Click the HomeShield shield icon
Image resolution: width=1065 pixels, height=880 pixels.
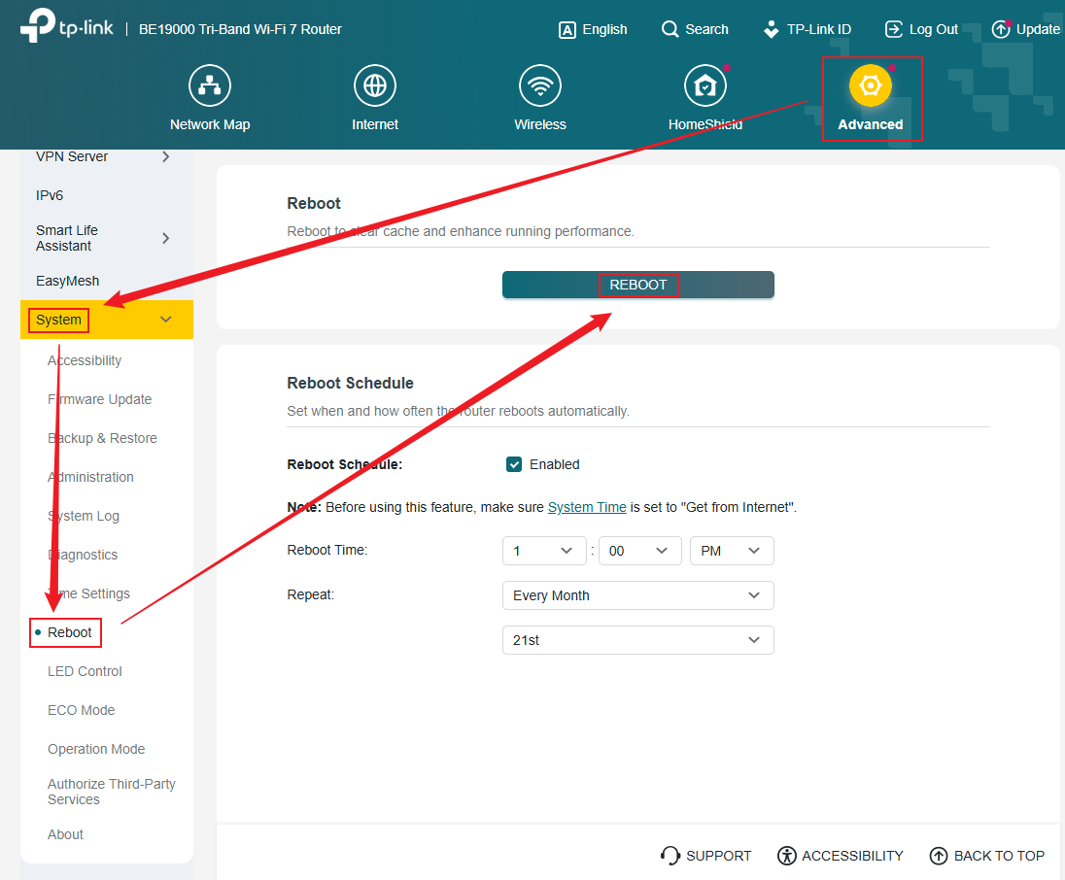click(x=705, y=85)
